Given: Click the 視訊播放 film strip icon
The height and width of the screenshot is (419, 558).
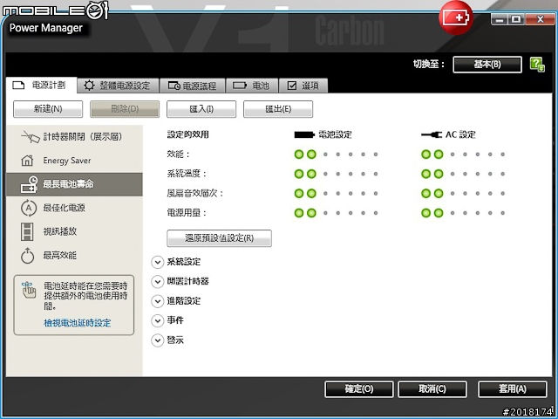Looking at the screenshot, I should point(27,231).
